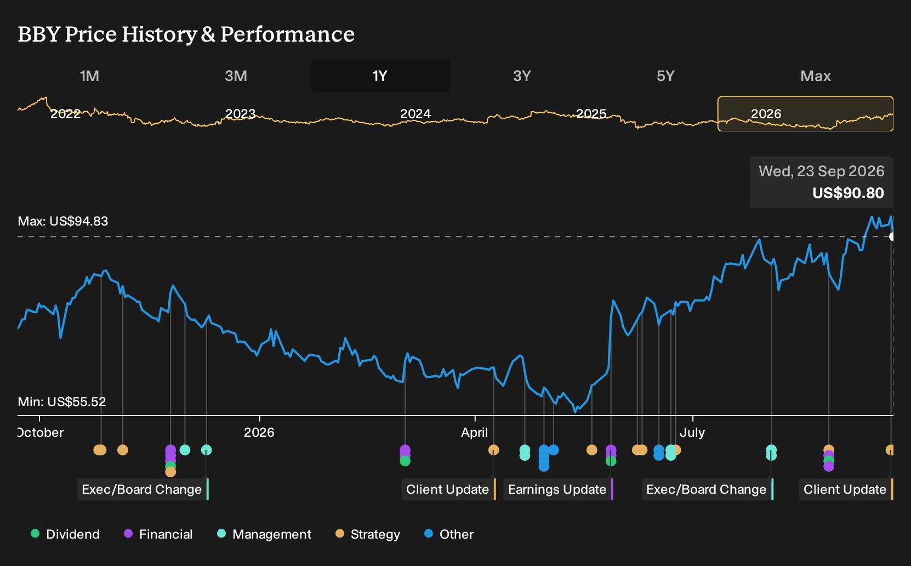Viewport: 911px width, 566px height.
Task: Switch to the 1M time range tab
Action: (89, 76)
